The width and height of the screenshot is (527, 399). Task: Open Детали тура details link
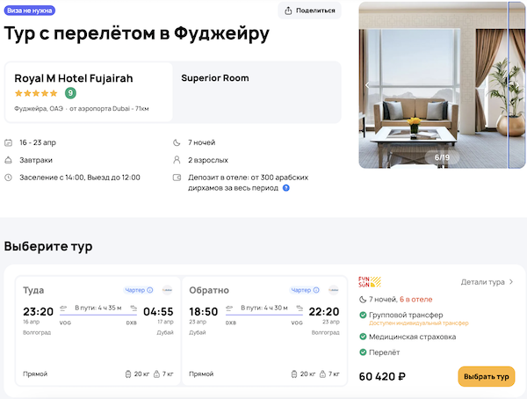[x=487, y=282]
